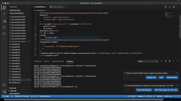181x101 pixels.
Task: Open errors and warnings count in status bar
Action: [x=34, y=96]
